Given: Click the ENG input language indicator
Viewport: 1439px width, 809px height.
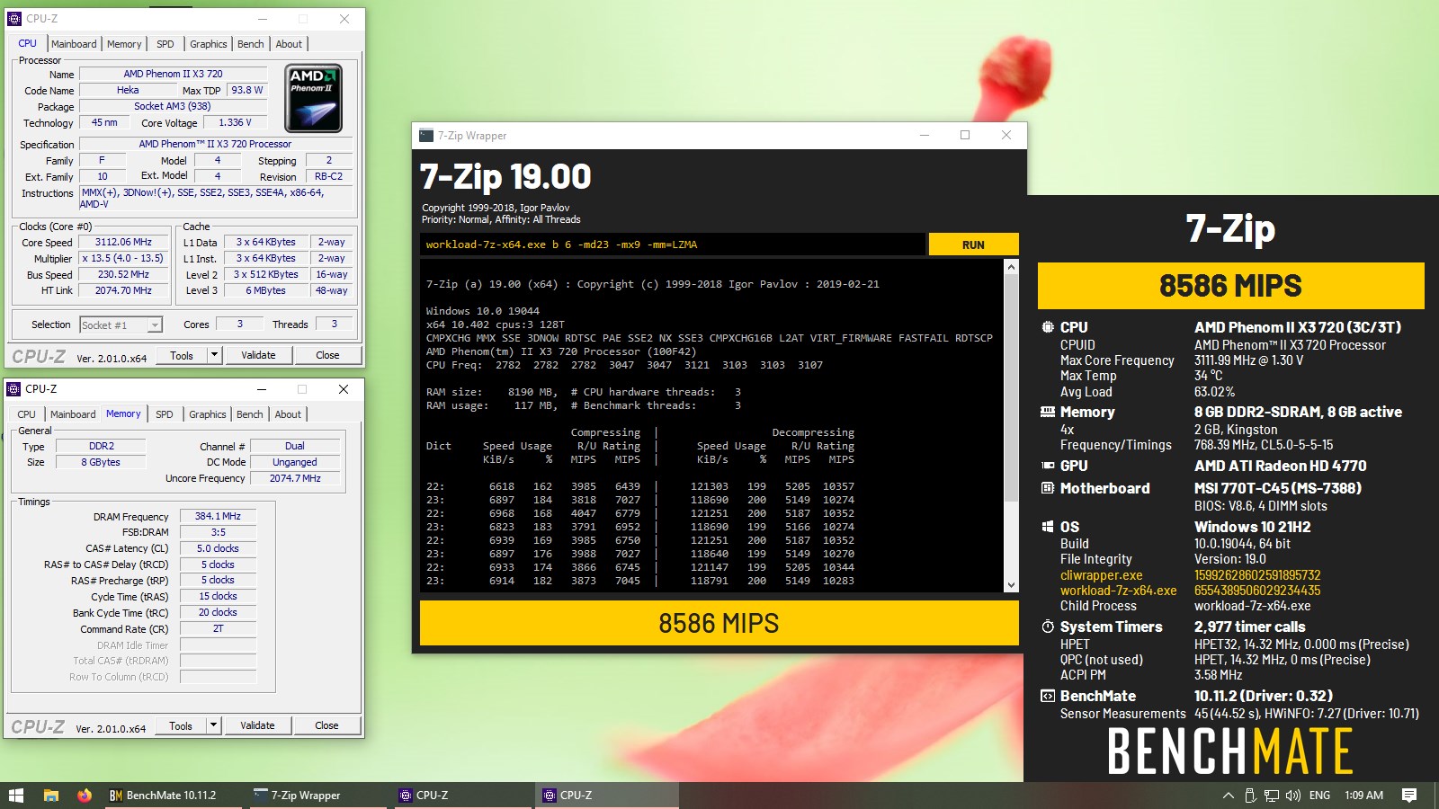Looking at the screenshot, I should pos(1319,796).
